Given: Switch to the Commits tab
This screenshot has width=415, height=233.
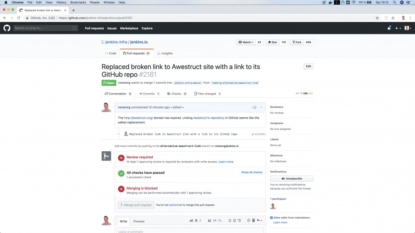Looking at the screenshot, I should 149,94.
